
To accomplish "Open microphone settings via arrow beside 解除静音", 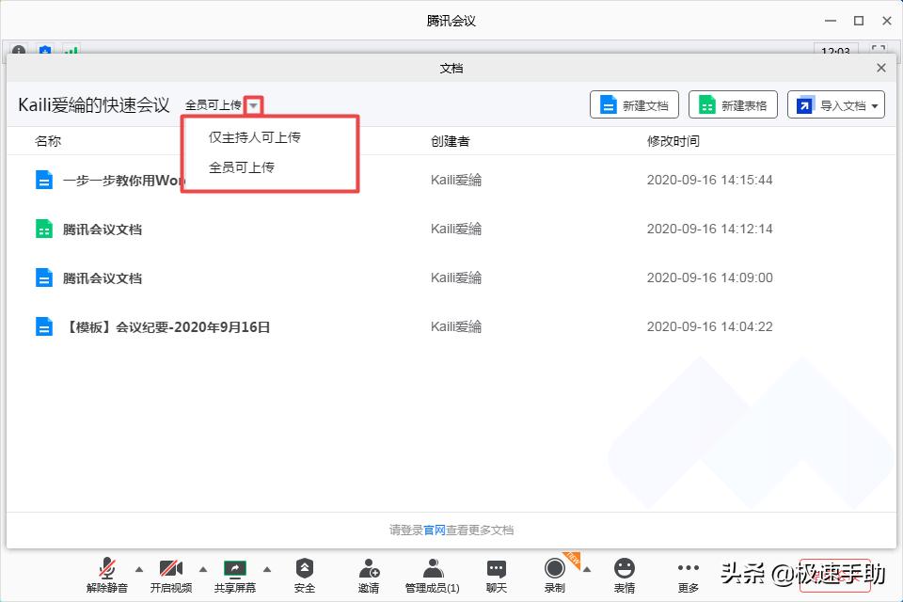I will [x=138, y=569].
